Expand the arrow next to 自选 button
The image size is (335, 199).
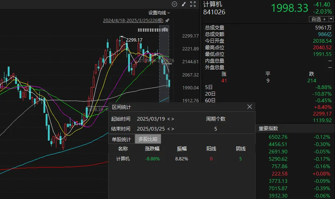pos(331,19)
